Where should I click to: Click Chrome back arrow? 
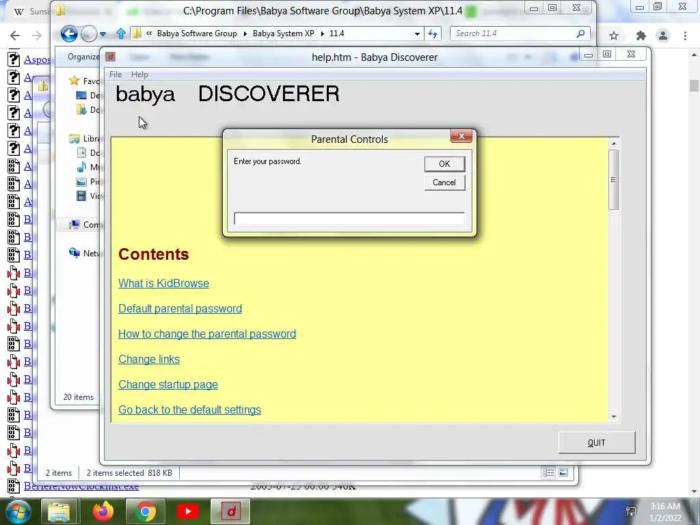tap(15, 36)
